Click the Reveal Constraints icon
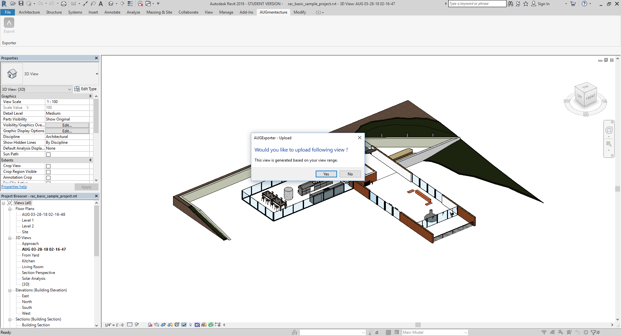The image size is (621, 336). tap(218, 325)
